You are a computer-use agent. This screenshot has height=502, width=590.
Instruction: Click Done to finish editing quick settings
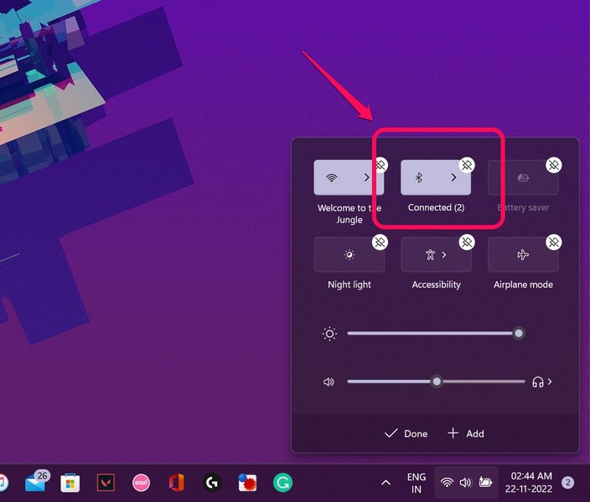[x=406, y=433]
